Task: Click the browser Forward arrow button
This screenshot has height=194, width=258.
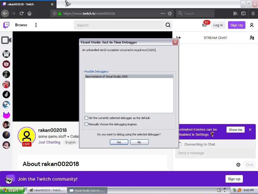Action: click(x=13, y=13)
